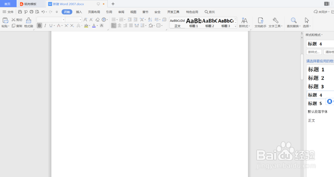Click the Subscript X₂ icon

pos(72,26)
